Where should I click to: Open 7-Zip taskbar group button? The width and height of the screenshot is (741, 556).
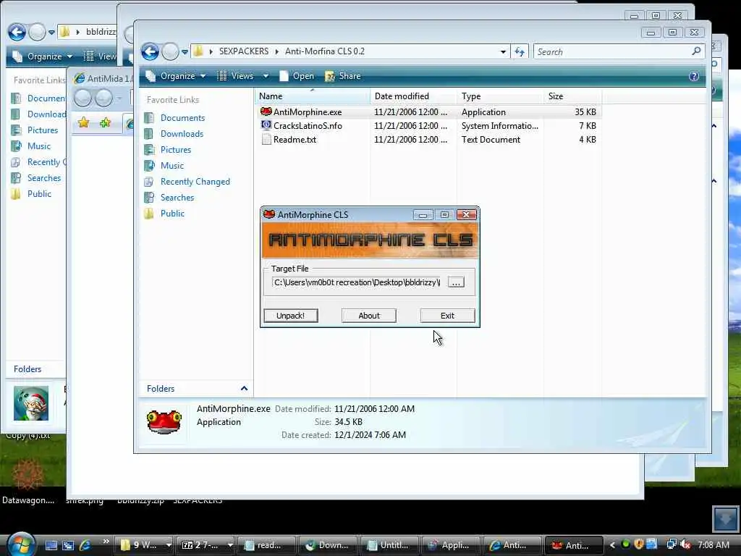click(x=206, y=545)
